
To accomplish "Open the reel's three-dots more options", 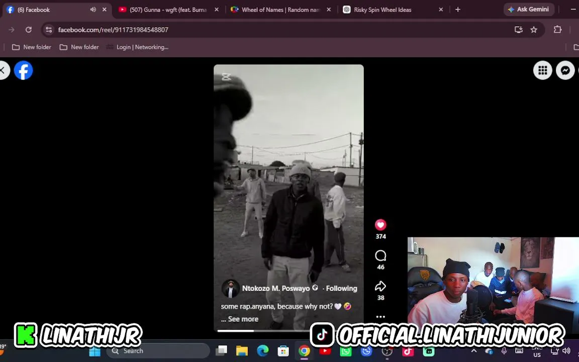I will coord(380,317).
